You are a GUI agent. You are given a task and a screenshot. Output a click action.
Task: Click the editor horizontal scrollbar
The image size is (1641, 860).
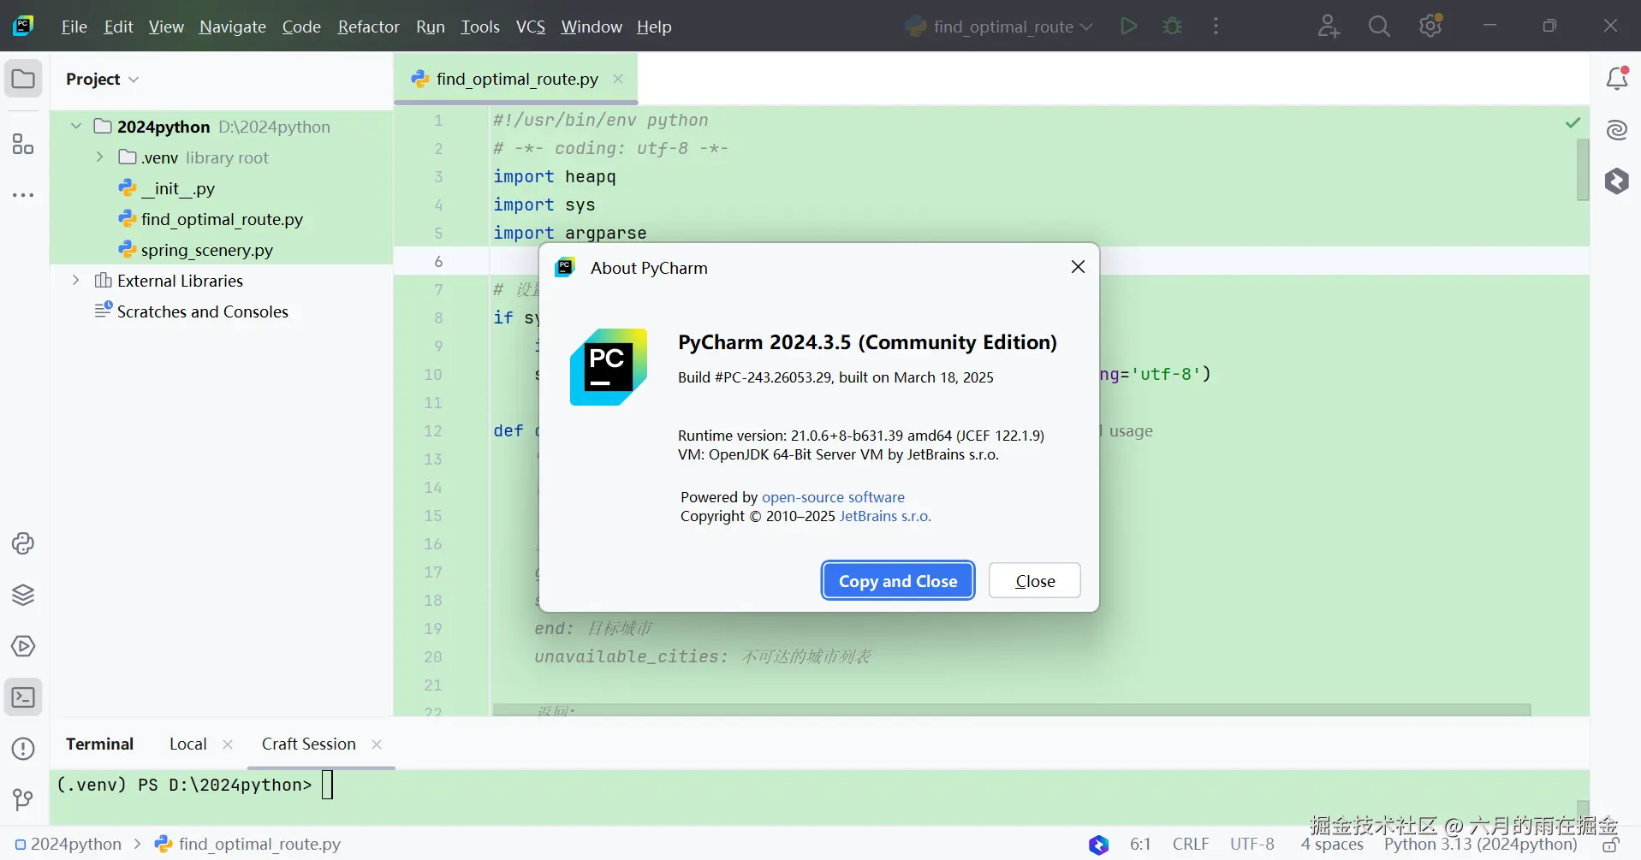tap(1012, 710)
